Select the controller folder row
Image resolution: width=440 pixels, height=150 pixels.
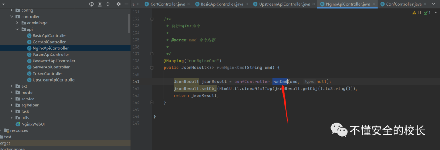coord(65,17)
